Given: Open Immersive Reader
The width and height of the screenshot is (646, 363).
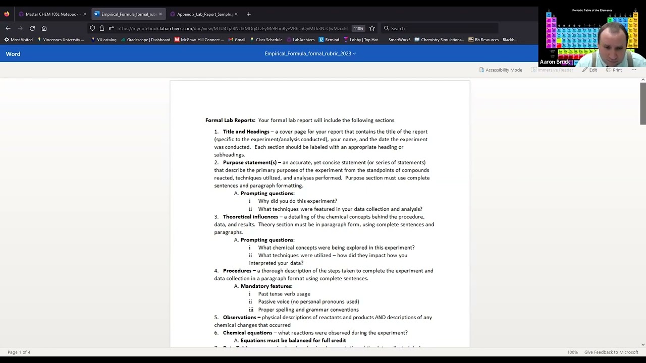Looking at the screenshot, I should 552,70.
